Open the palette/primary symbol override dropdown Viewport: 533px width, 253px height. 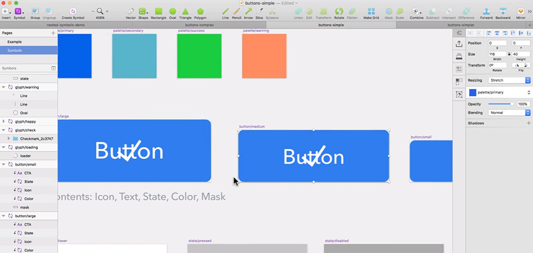tap(499, 92)
